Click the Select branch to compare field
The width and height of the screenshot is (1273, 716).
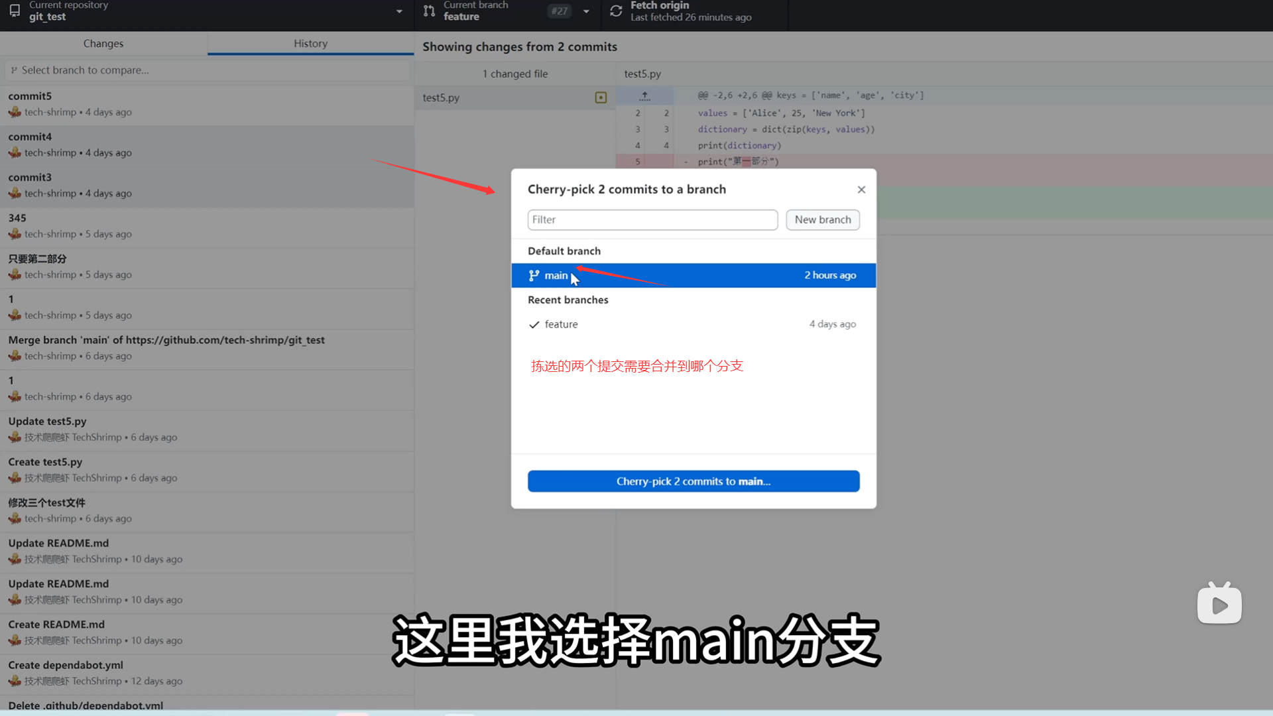click(207, 70)
